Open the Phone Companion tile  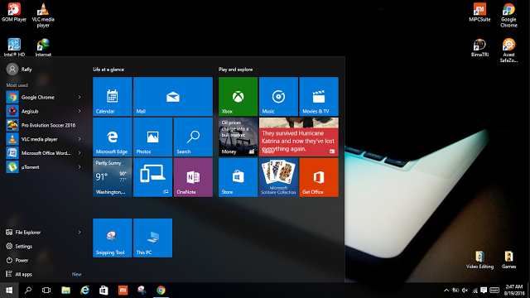tap(152, 177)
